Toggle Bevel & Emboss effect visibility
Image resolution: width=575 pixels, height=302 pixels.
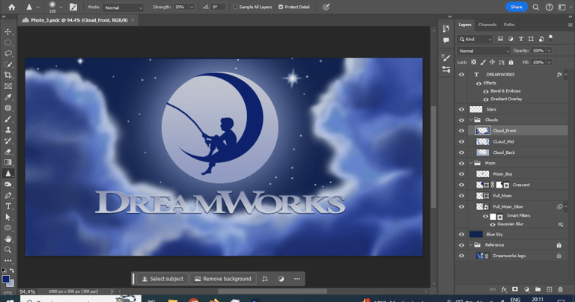point(486,91)
